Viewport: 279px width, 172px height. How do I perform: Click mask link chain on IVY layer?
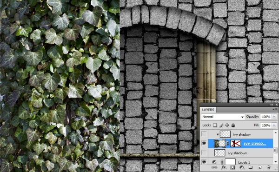[227, 144]
